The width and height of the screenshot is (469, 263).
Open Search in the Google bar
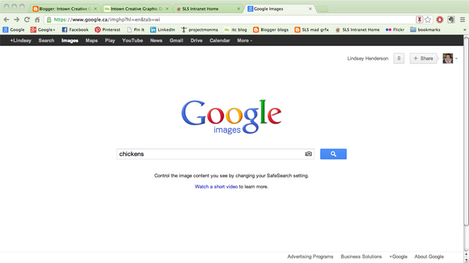pyautogui.click(x=46, y=40)
